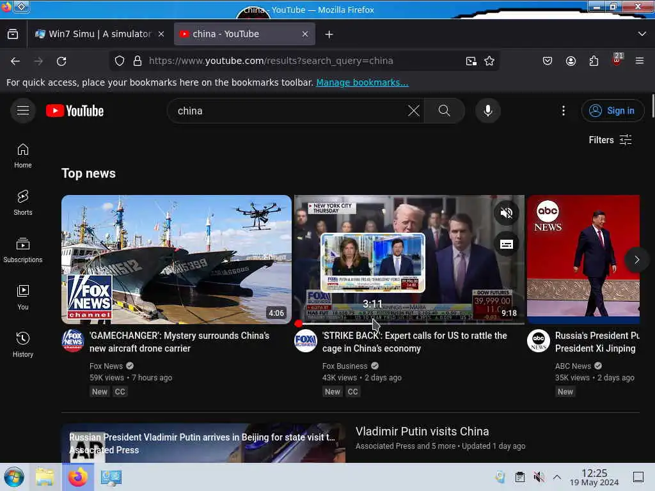Start voice search with the microphone
The image size is (655, 491).
(487, 111)
